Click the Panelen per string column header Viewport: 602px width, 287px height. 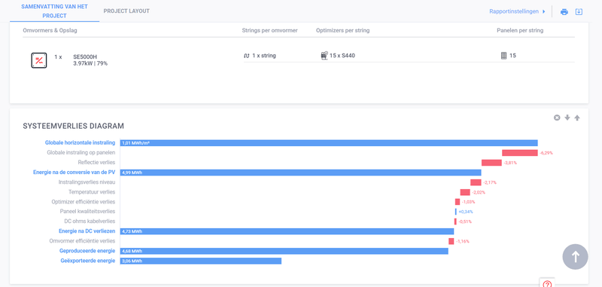[520, 30]
